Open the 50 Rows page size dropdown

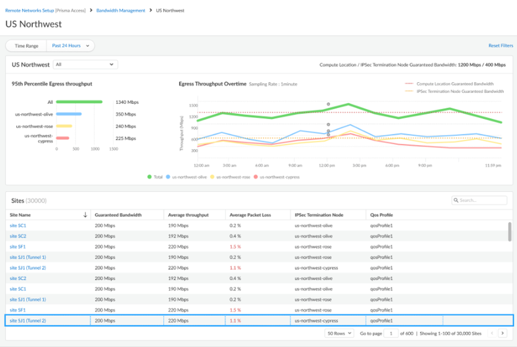339,333
